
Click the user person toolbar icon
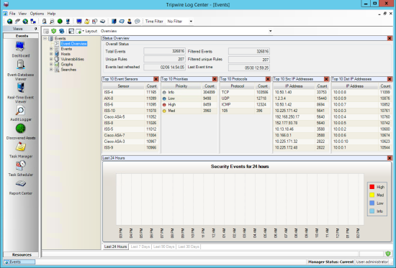coord(130,22)
